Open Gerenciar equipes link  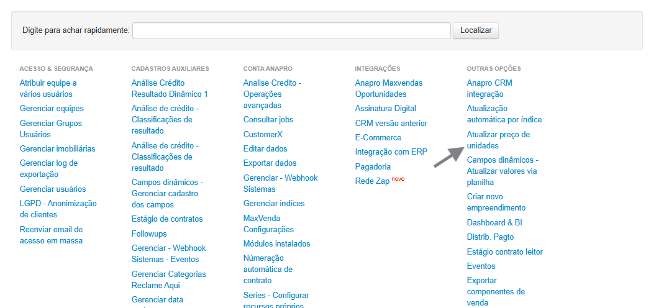pos(52,109)
